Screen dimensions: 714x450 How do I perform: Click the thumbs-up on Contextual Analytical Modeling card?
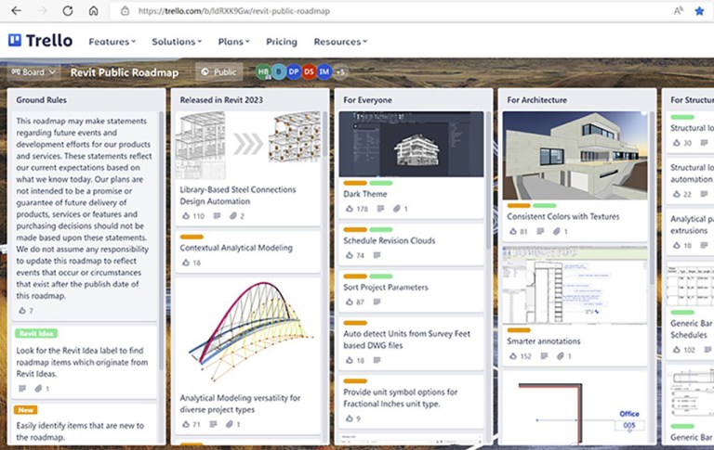click(186, 263)
